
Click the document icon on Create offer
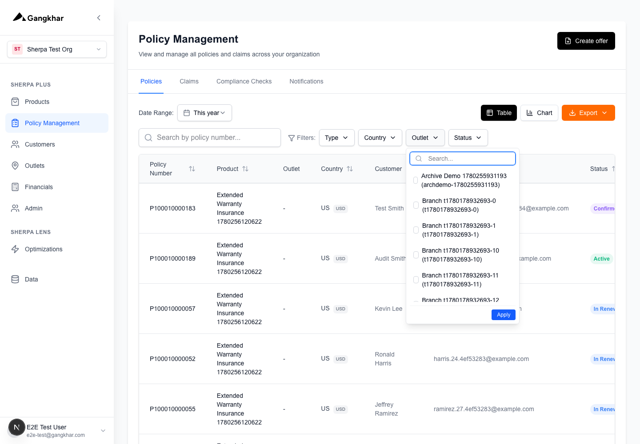click(x=568, y=41)
